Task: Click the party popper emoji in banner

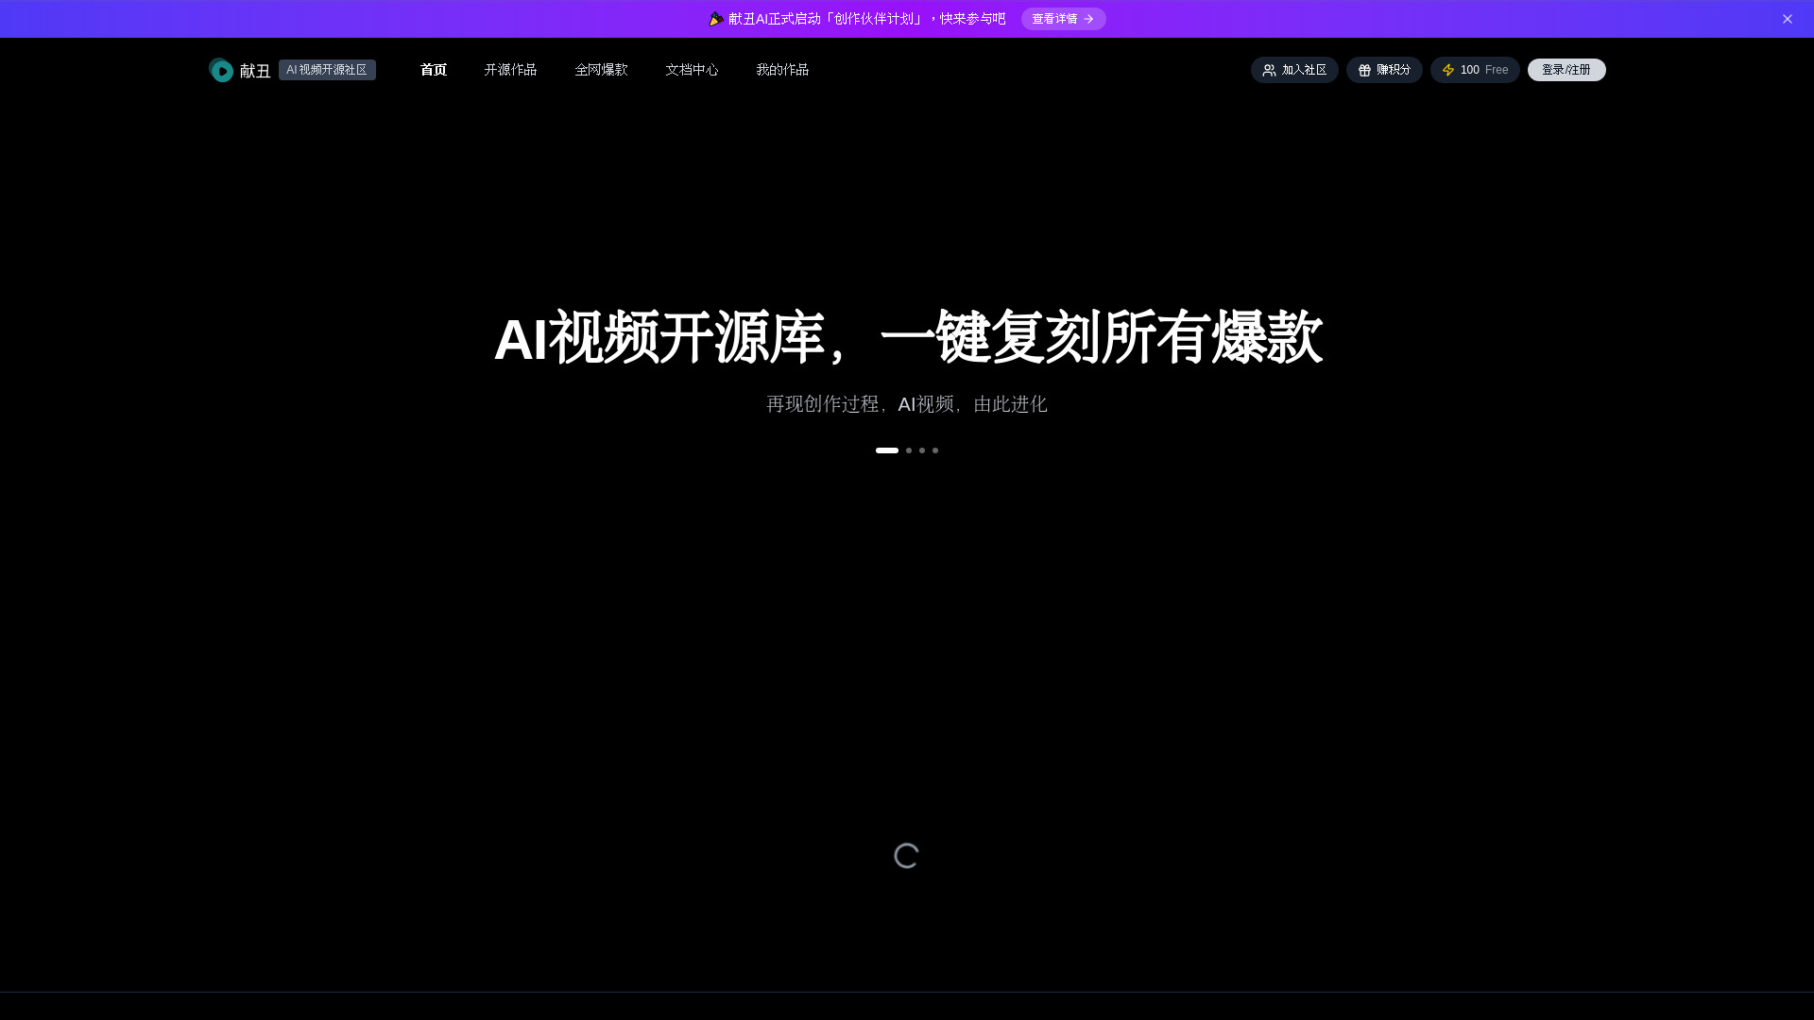Action: (716, 19)
